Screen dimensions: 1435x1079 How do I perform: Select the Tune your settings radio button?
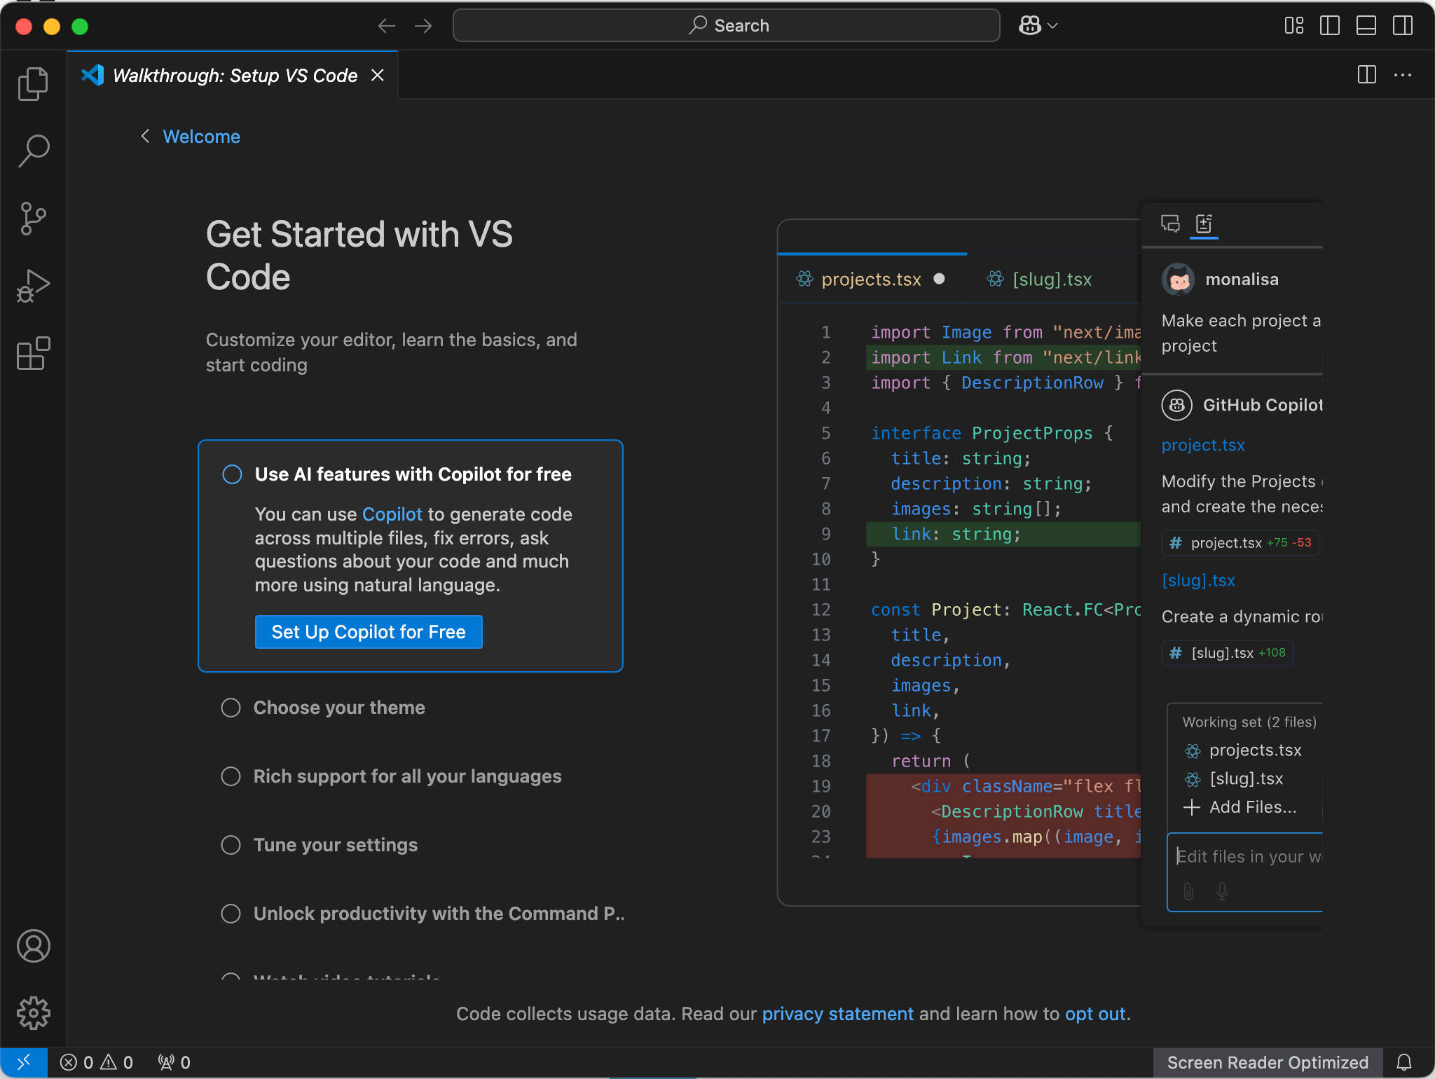(231, 845)
